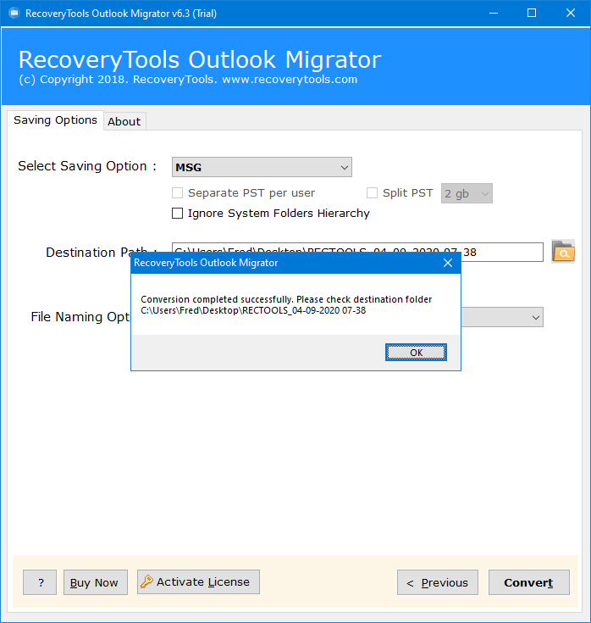Image resolution: width=591 pixels, height=623 pixels.
Task: Click the Destination Path input field
Action: pos(357,252)
